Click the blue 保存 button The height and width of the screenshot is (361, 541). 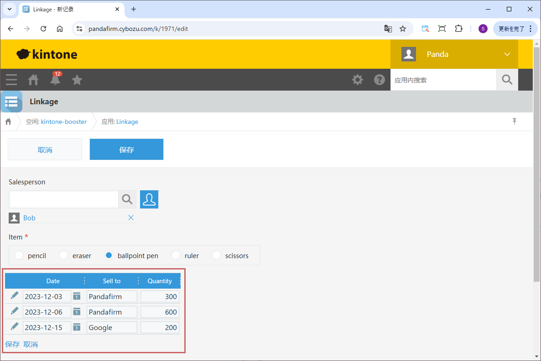(x=126, y=149)
